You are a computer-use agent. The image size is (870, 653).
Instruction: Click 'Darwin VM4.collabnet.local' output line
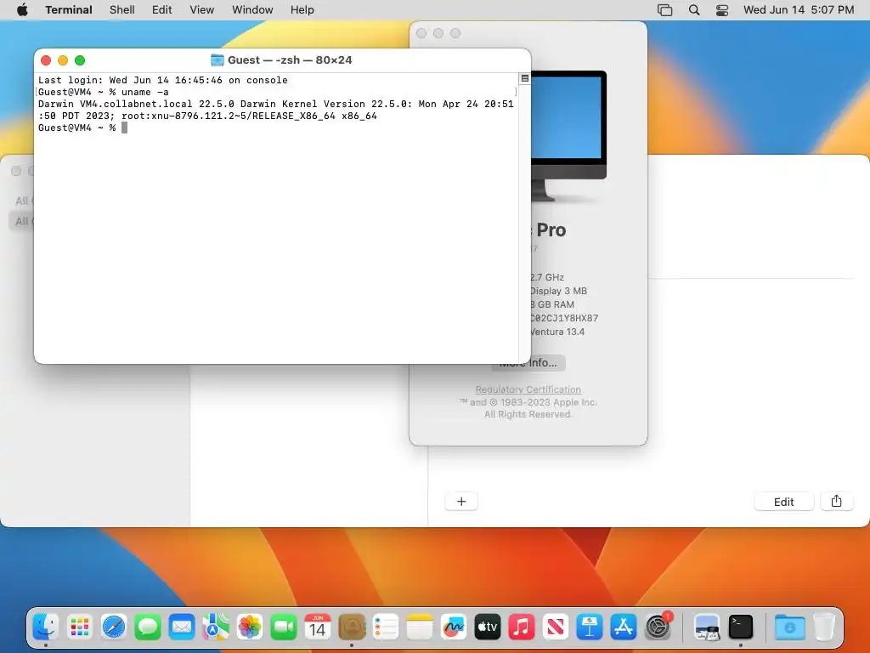276,110
